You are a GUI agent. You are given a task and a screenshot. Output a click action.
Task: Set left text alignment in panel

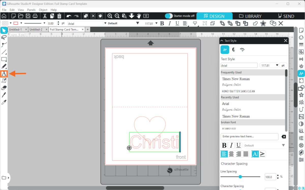224,154
